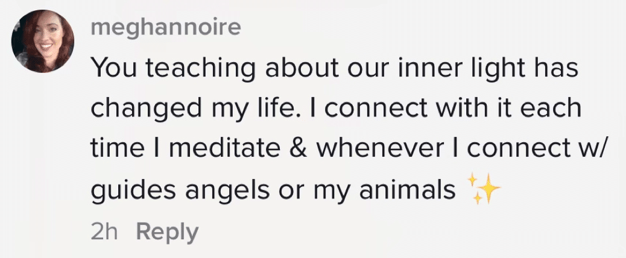The image size is (626, 258).
Task: Click the meghannoire username
Action: tap(166, 28)
